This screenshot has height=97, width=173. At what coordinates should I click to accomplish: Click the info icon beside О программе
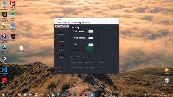coord(80,23)
